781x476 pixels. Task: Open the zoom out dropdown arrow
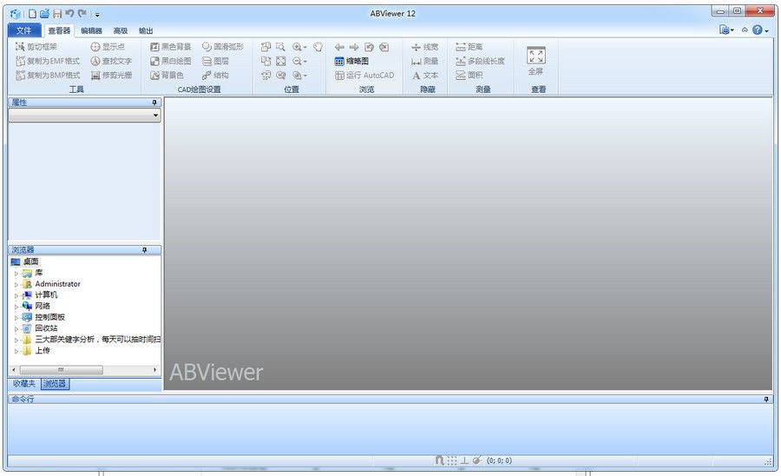coord(305,62)
